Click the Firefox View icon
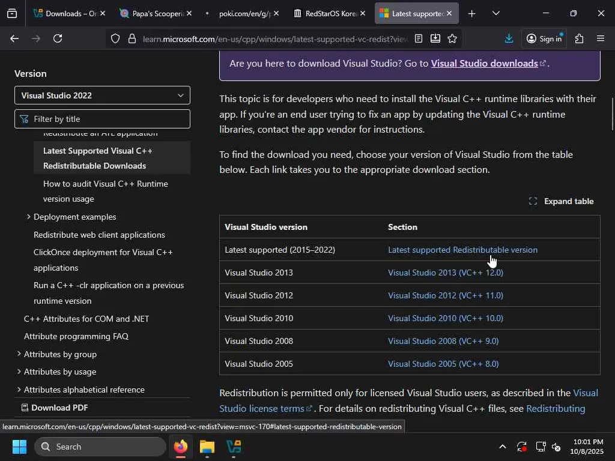The height and width of the screenshot is (461, 615). [12, 14]
